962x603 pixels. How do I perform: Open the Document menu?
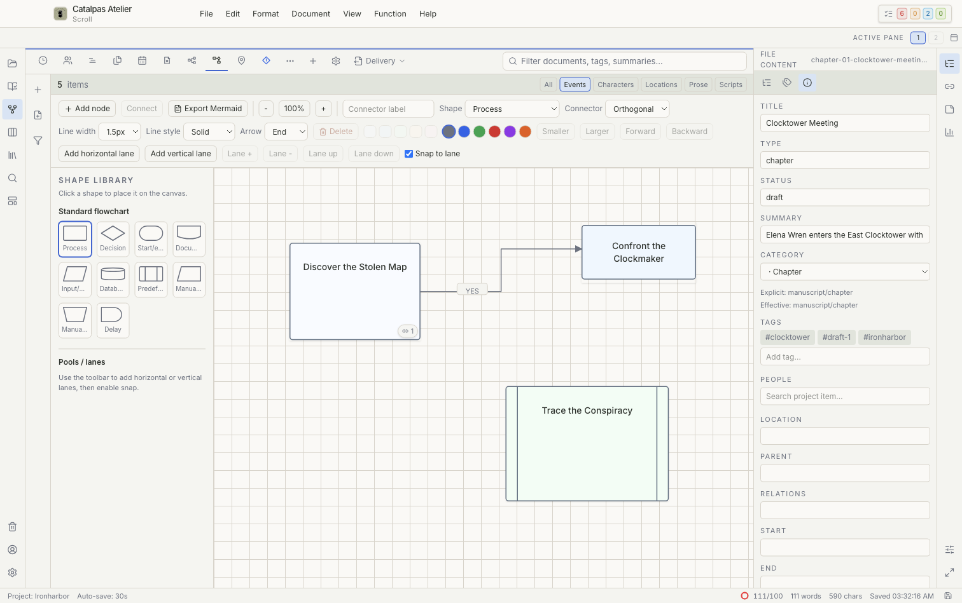coord(310,14)
